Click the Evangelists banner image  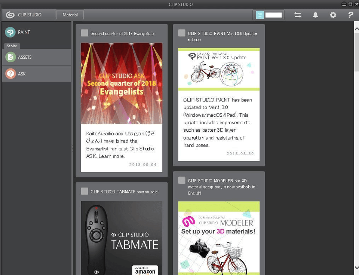(x=122, y=83)
